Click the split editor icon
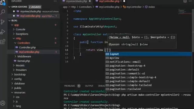 pos(185,1)
